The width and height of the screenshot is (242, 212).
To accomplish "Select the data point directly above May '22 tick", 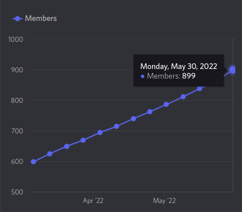I will 166,105.
